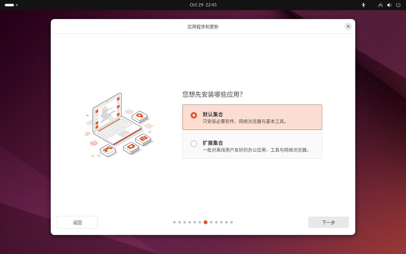This screenshot has height=254, width=406.
Task: Click the game controller icon in the illustration
Action: pos(108,150)
